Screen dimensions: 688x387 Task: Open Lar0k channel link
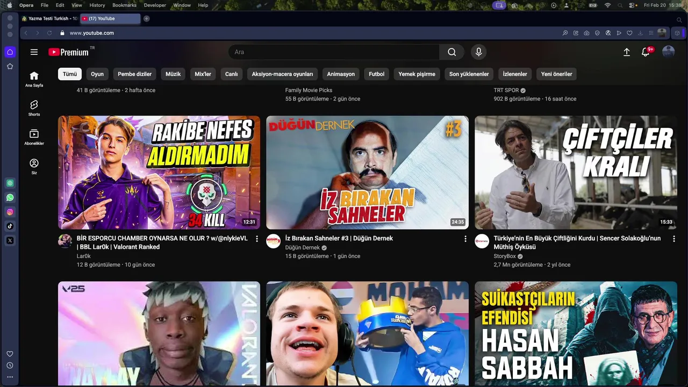tap(84, 256)
